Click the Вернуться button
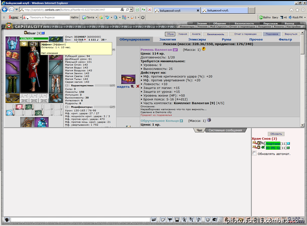The image size is (307, 226). pyautogui.click(x=291, y=34)
